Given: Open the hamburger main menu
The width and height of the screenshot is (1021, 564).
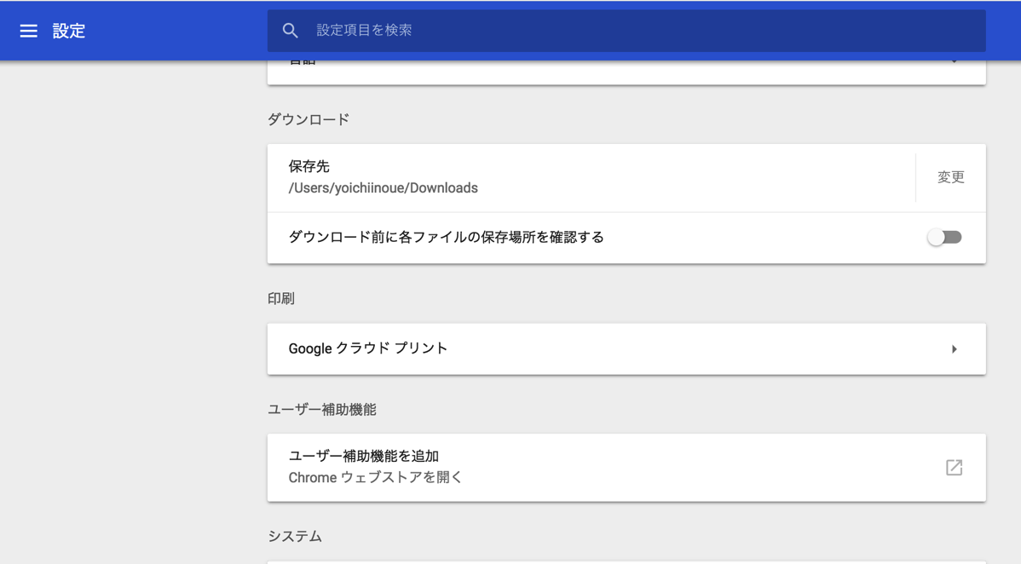Looking at the screenshot, I should point(29,31).
